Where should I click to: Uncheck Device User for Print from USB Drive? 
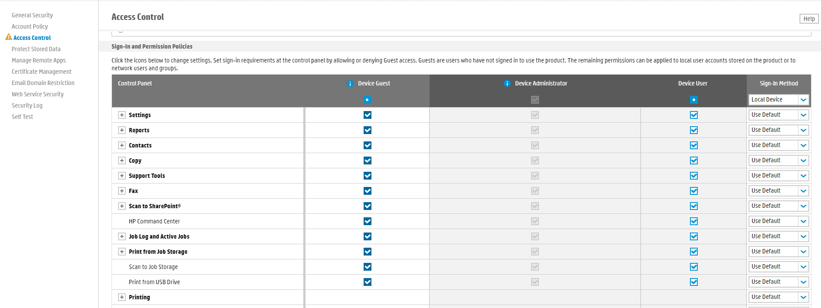click(x=693, y=282)
